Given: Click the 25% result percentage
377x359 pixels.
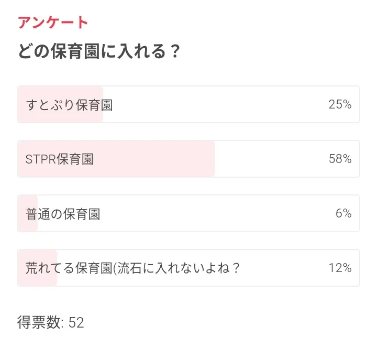Looking at the screenshot, I should coord(340,105).
